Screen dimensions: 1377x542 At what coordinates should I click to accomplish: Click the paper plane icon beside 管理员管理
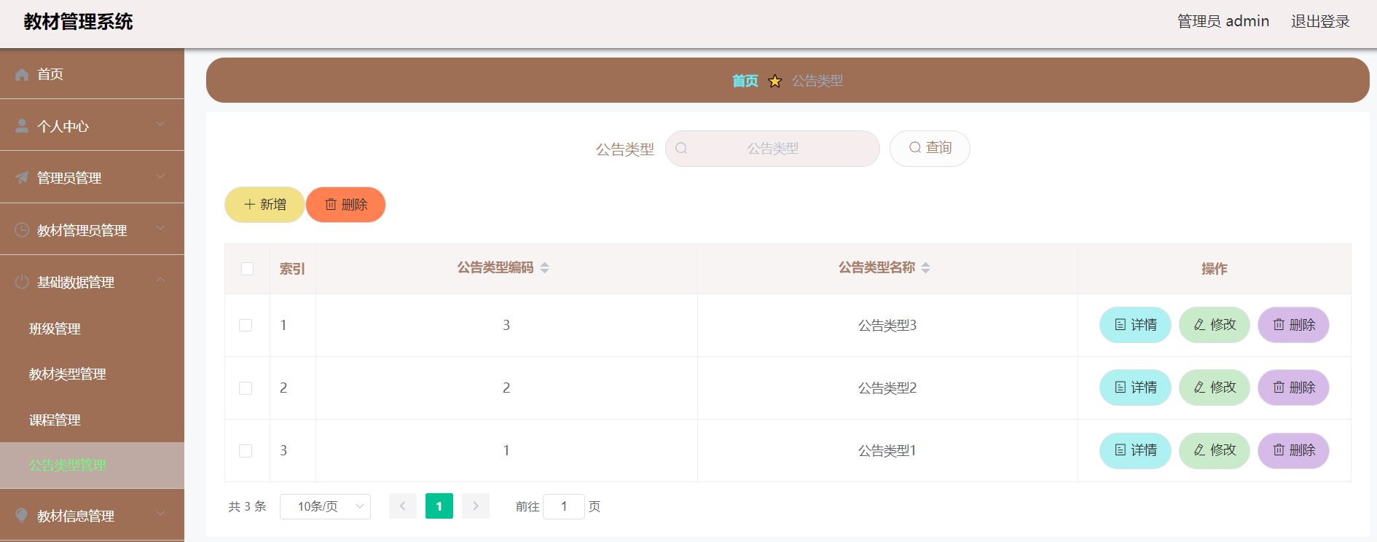pyautogui.click(x=22, y=178)
